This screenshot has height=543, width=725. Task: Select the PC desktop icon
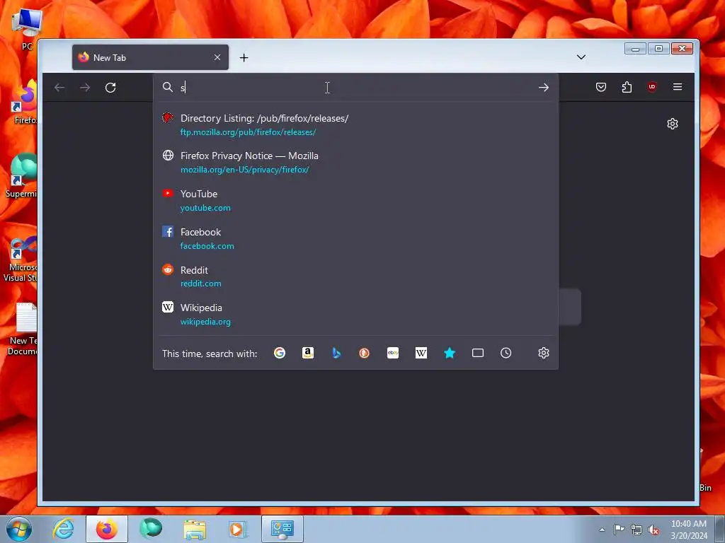26,30
